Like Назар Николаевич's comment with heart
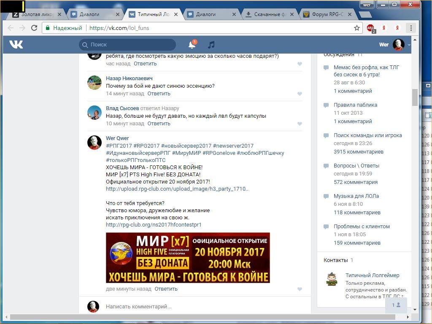 pyautogui.click(x=300, y=94)
